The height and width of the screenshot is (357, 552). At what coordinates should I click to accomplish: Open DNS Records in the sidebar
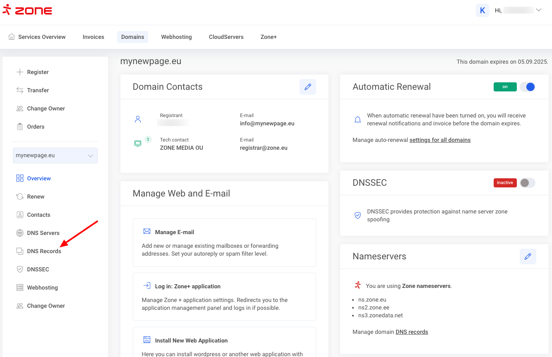tap(44, 251)
